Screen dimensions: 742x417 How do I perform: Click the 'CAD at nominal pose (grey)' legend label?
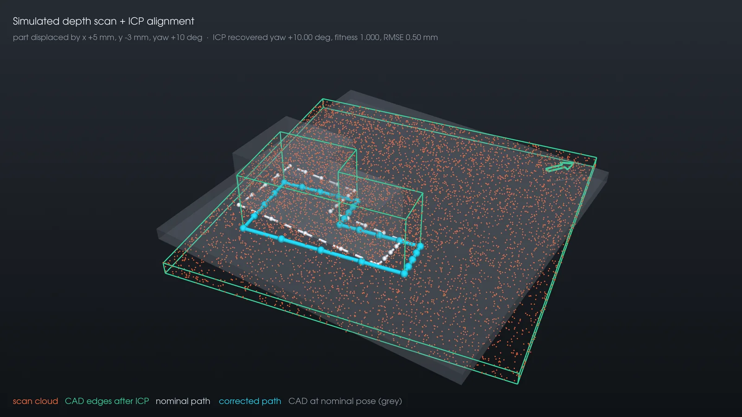[345, 401]
